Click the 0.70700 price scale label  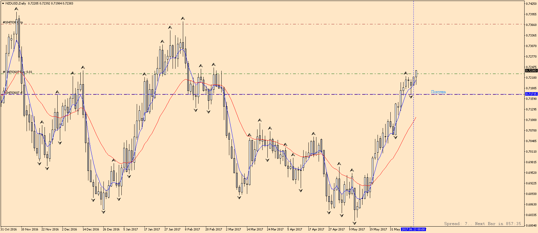532,131
